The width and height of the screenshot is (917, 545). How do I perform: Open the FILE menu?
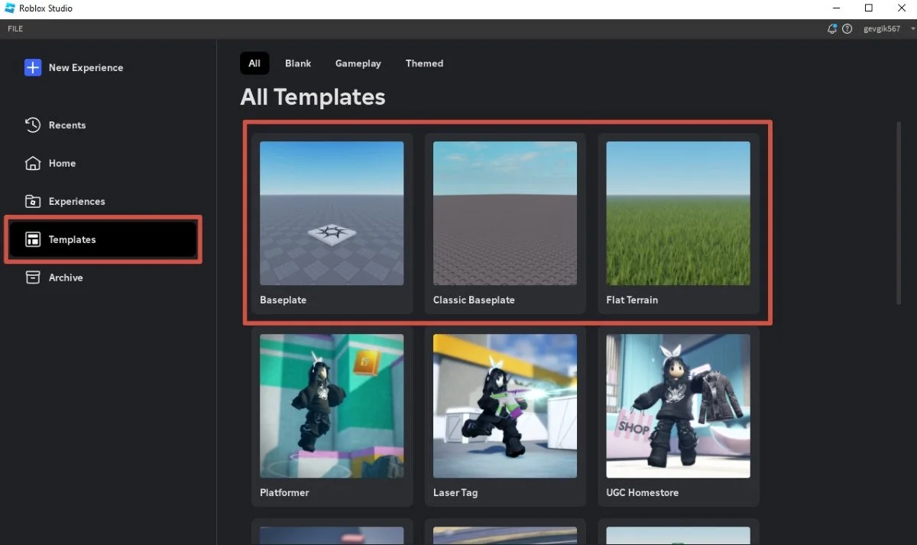coord(15,28)
